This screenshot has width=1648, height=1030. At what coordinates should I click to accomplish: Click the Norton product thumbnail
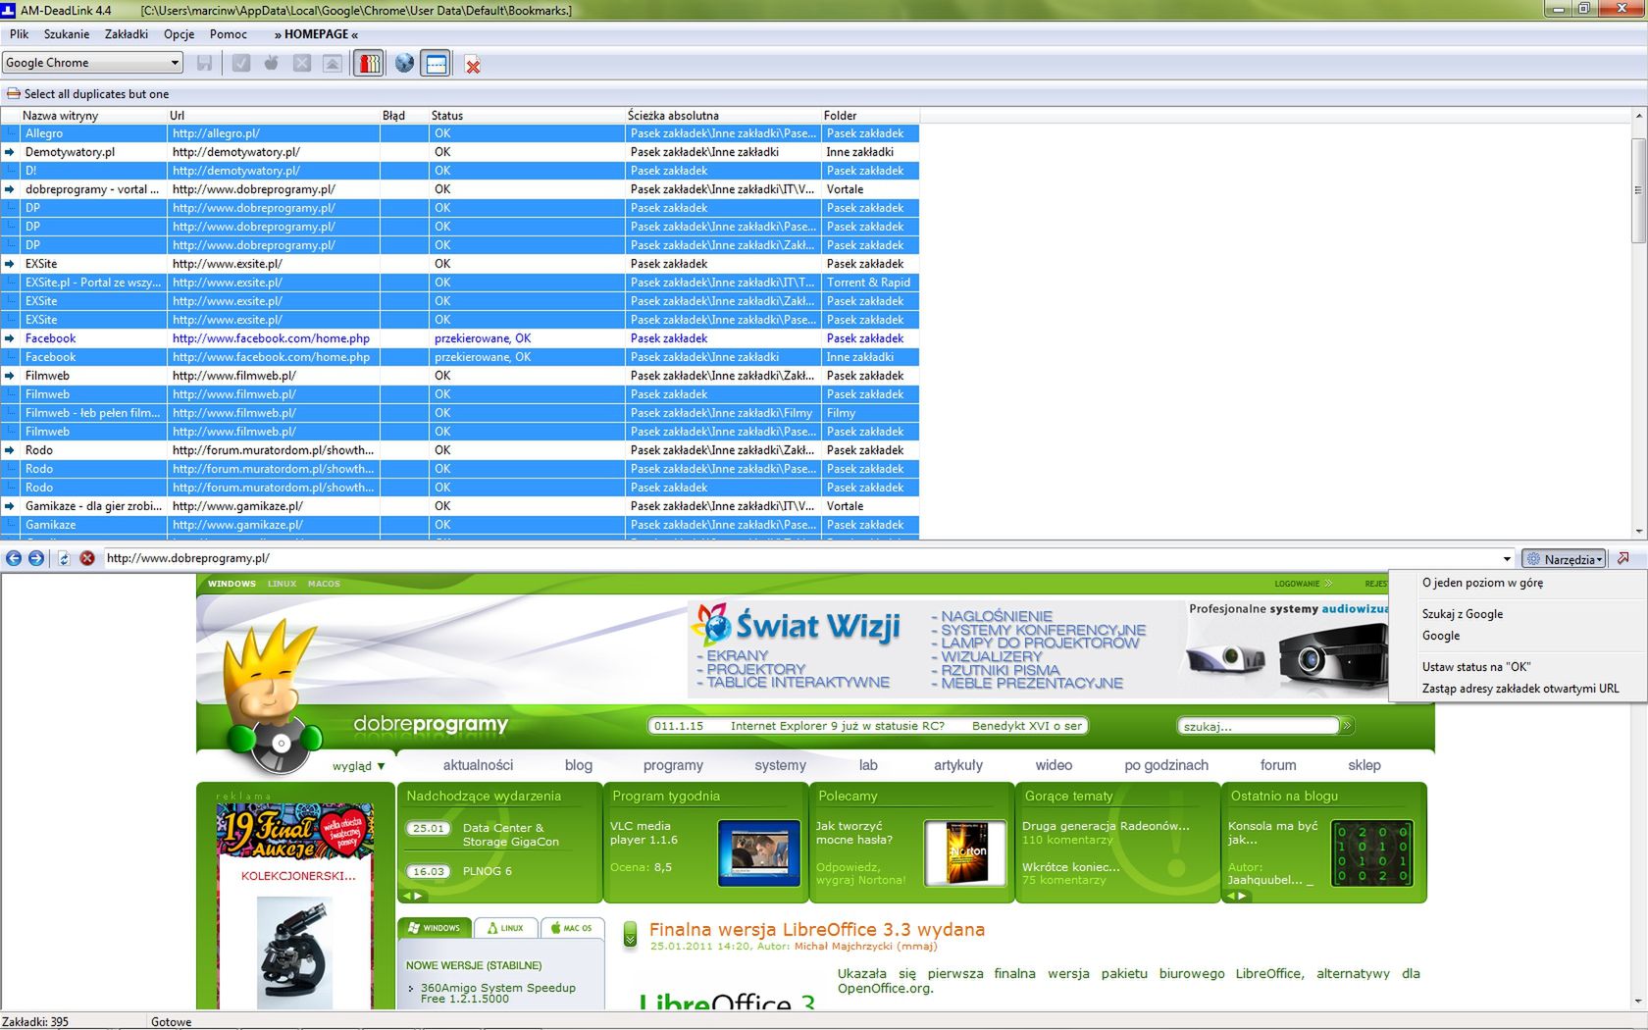pos(965,852)
